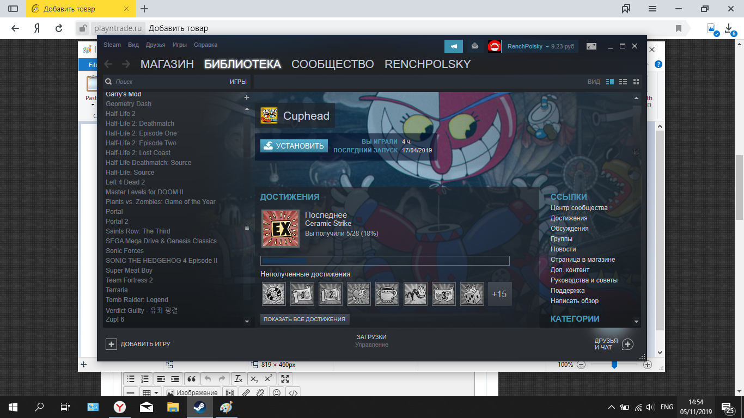Go back using Steam back arrow
This screenshot has width=744, height=418.
(x=108, y=64)
